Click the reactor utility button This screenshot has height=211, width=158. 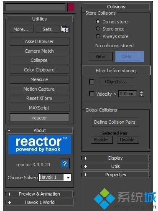39,118
